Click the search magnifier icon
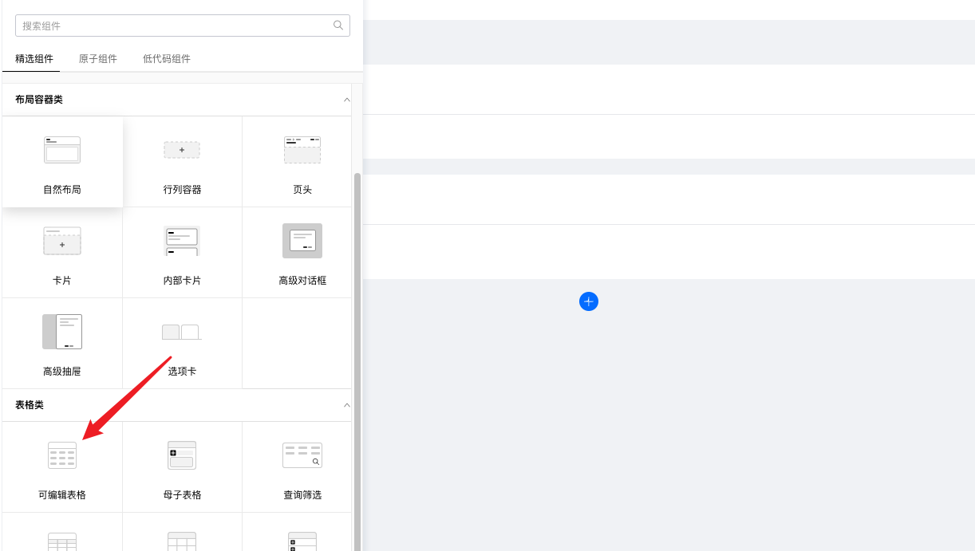975x551 pixels. 338,26
